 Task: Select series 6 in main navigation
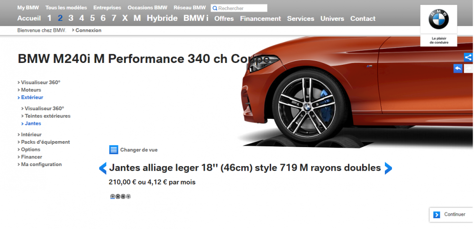[x=103, y=18]
